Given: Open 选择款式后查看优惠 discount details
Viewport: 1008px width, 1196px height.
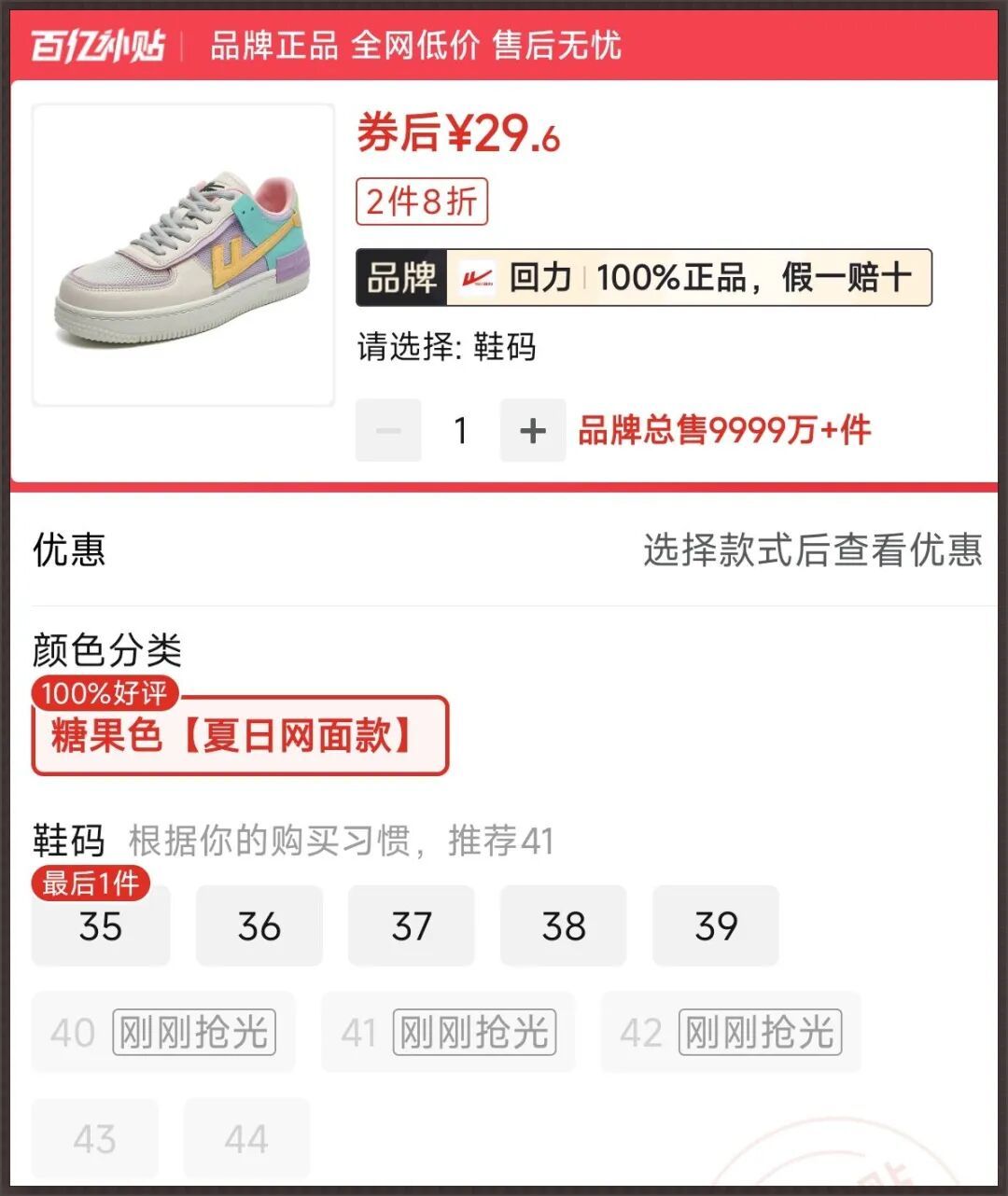Looking at the screenshot, I should [x=812, y=550].
